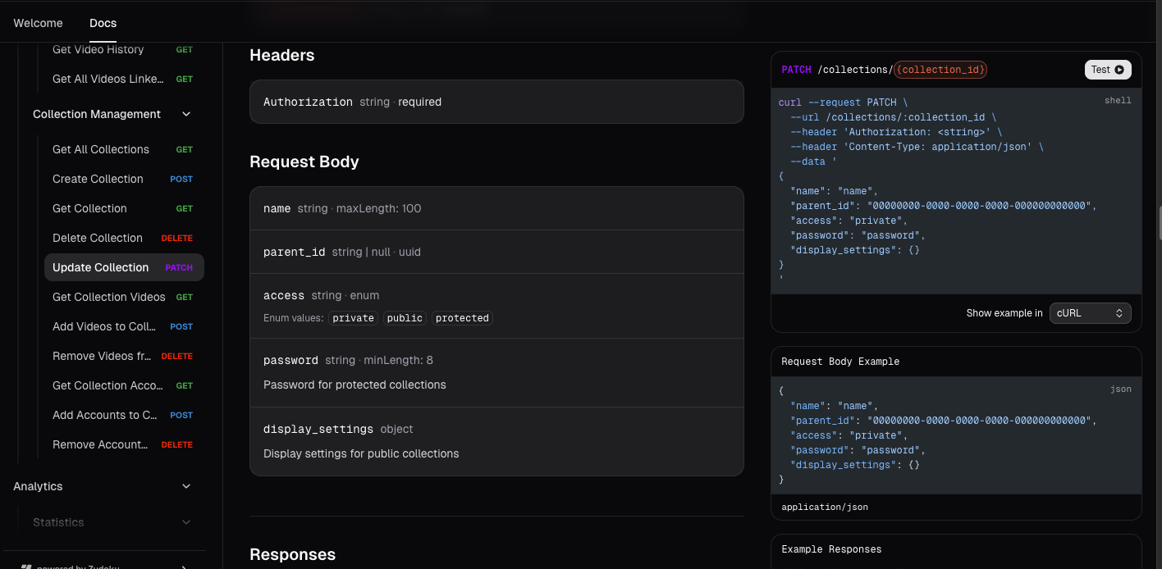This screenshot has height=569, width=1162.
Task: Open Add Videos to Collection endpoint
Action: tap(104, 326)
